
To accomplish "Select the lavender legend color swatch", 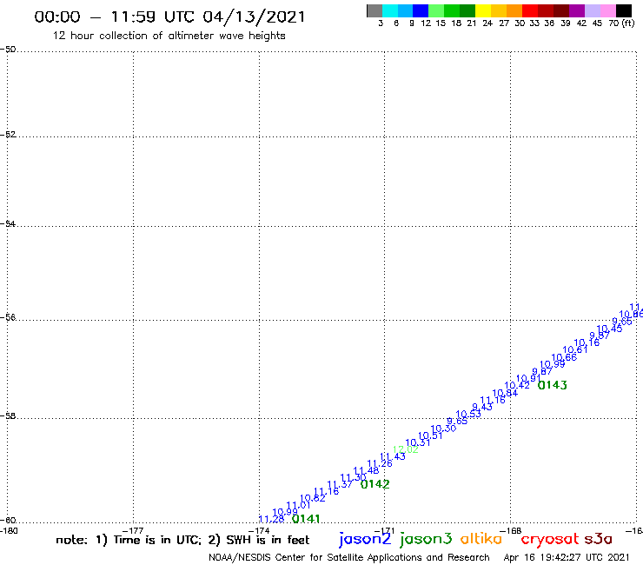I will click(592, 10).
